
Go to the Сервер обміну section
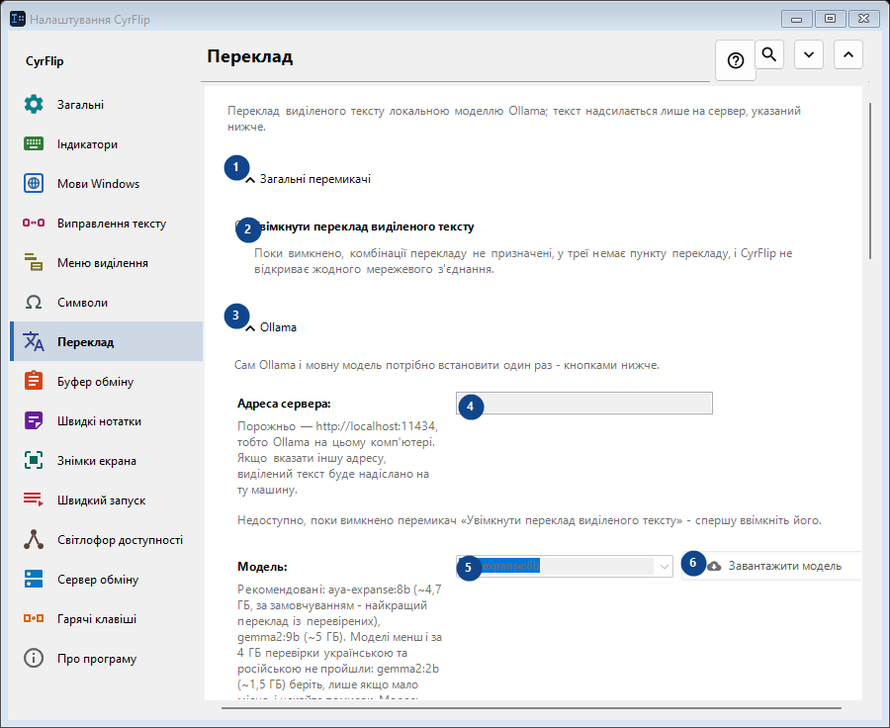[106, 580]
